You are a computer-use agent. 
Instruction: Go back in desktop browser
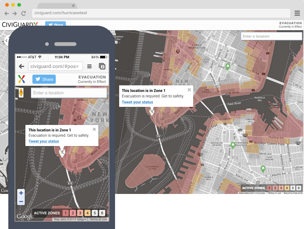tap(7, 13)
